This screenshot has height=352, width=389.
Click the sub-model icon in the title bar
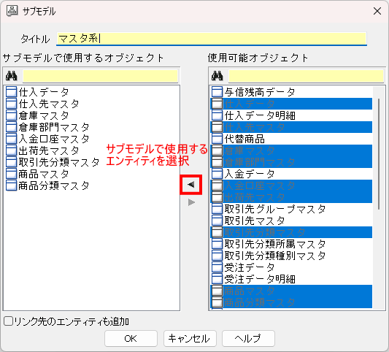coord(12,11)
